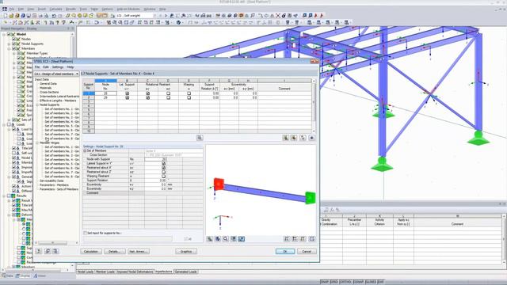This screenshot has width=507, height=285.
Task: Click the Graphics button
Action: [186, 252]
